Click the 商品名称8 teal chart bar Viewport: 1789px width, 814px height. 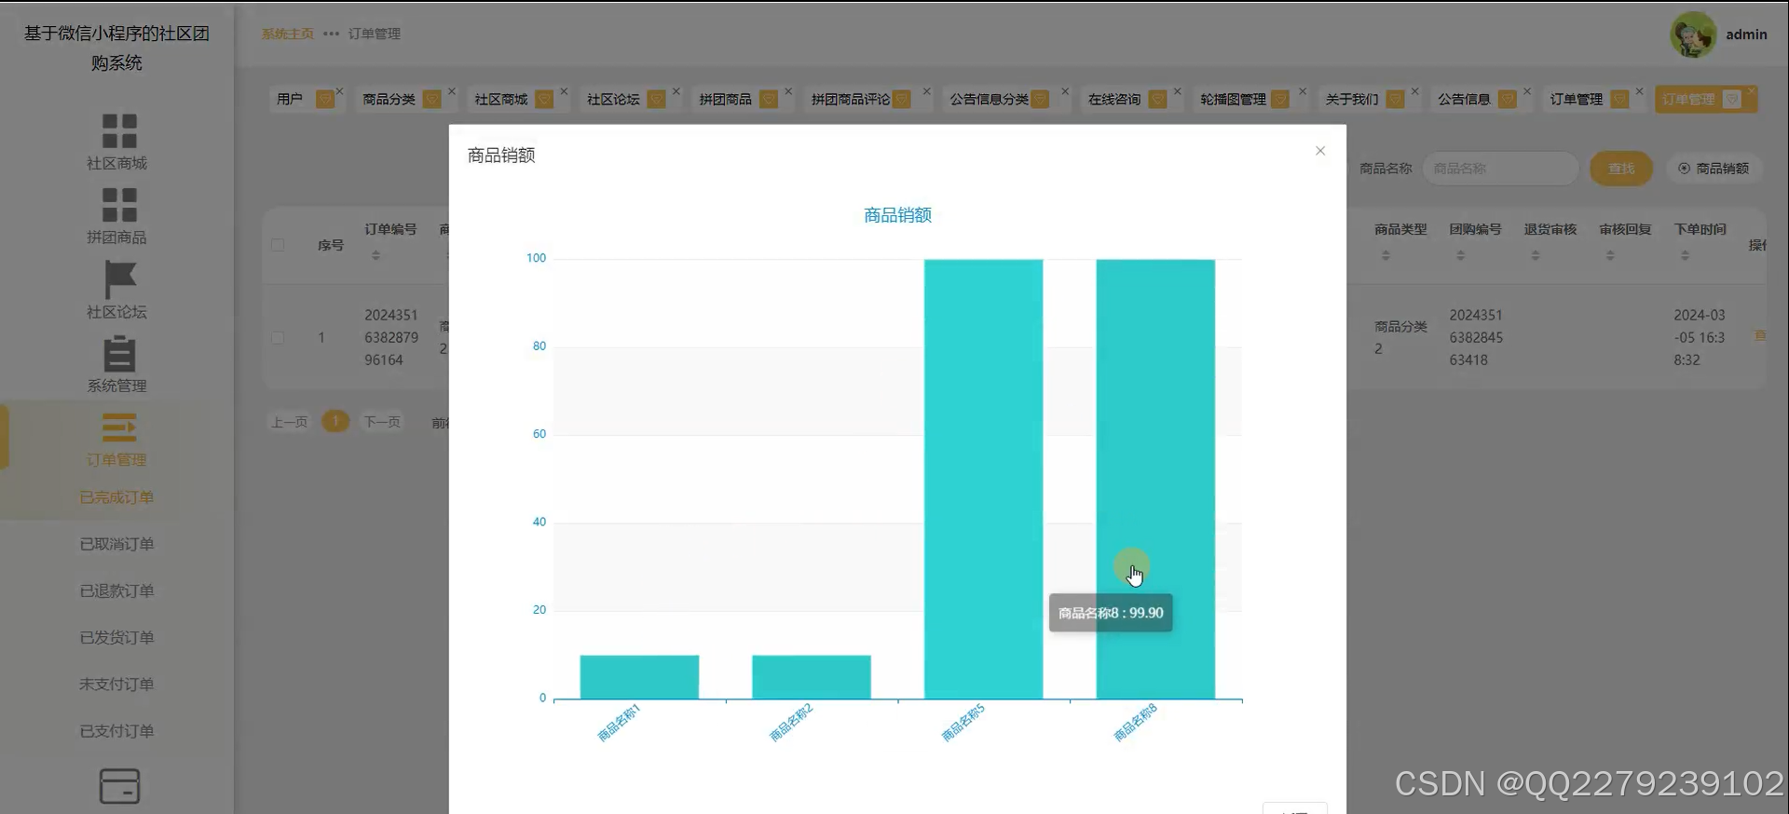point(1155,479)
